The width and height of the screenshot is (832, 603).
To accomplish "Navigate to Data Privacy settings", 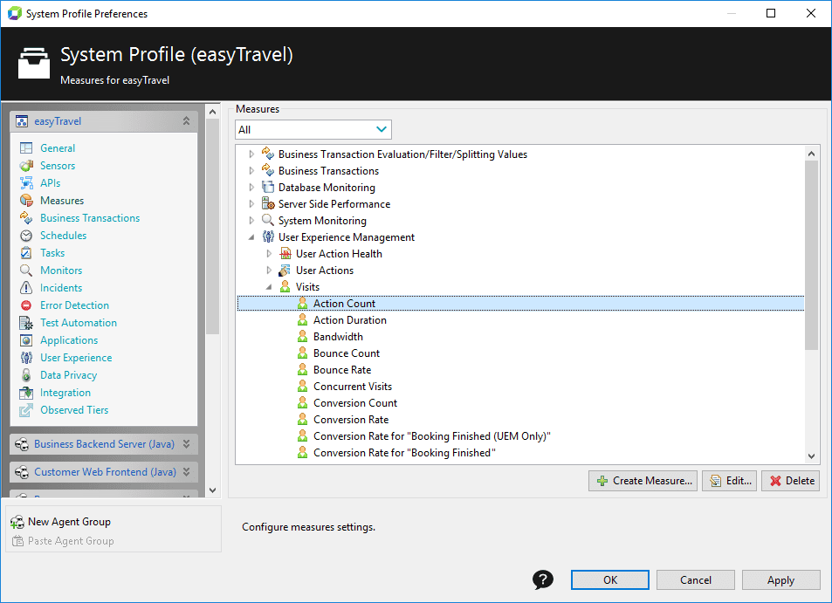I will [x=68, y=375].
